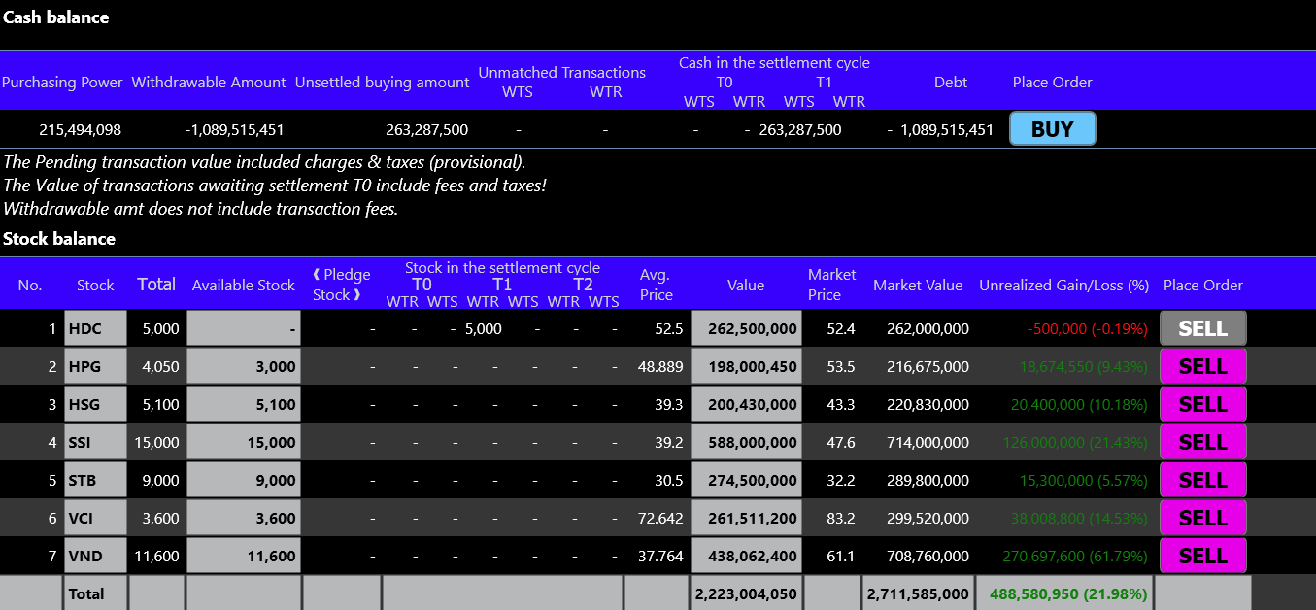Place a sell order for SSI

coord(1202,442)
